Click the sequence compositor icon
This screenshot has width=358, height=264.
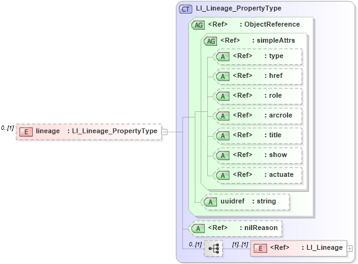tap(213, 249)
